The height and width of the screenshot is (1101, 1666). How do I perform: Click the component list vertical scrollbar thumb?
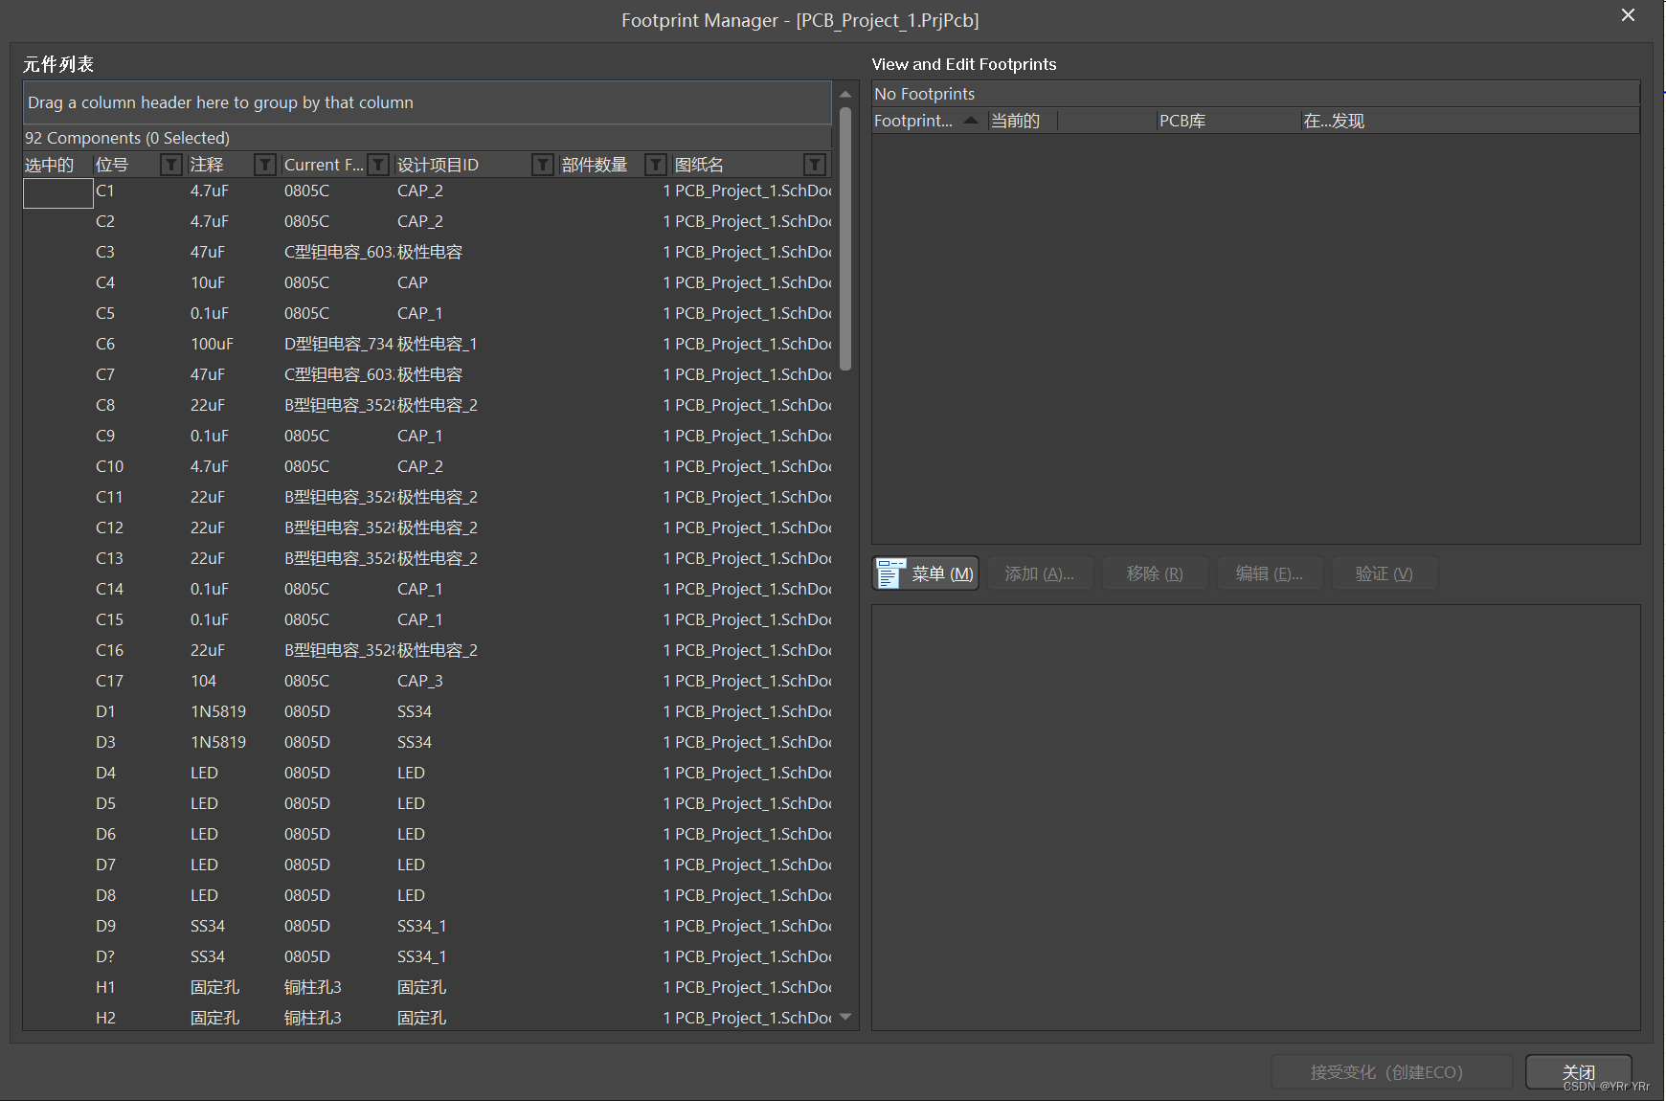pyautogui.click(x=845, y=238)
